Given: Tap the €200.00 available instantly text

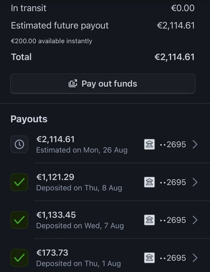Looking at the screenshot, I should click(x=52, y=41).
